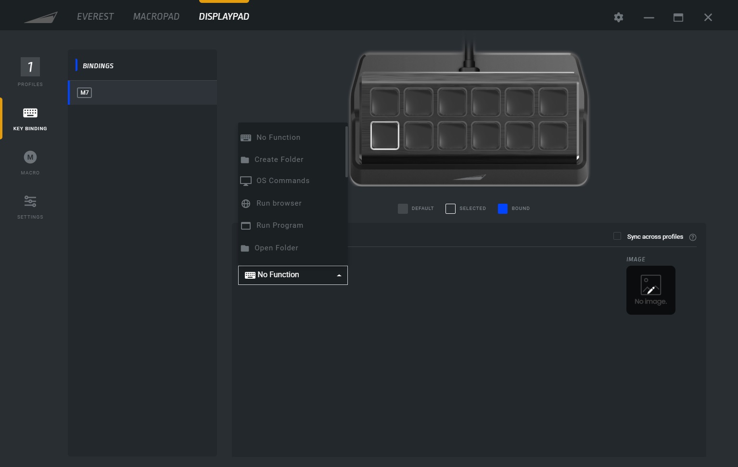The height and width of the screenshot is (467, 738).
Task: Switch to the EVEREST tab
Action: coord(95,16)
